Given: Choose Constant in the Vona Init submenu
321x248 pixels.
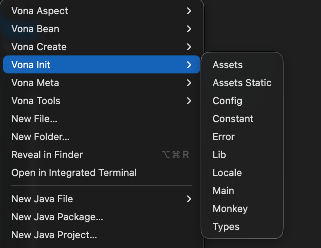Looking at the screenshot, I should click(x=233, y=119).
